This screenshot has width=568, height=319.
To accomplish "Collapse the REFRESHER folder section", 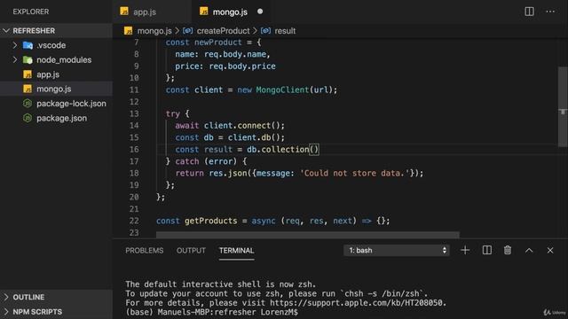I will point(56,31).
